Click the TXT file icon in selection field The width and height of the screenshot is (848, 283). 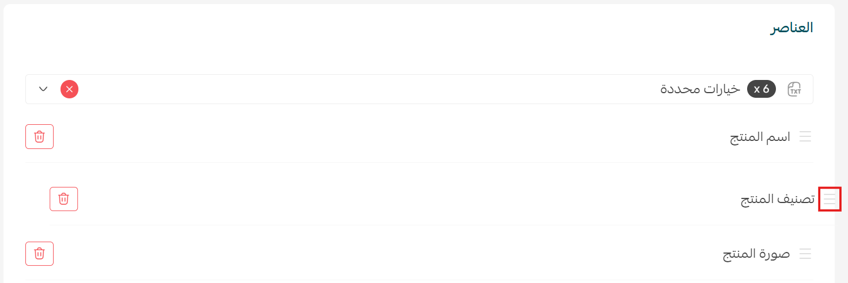click(x=795, y=89)
